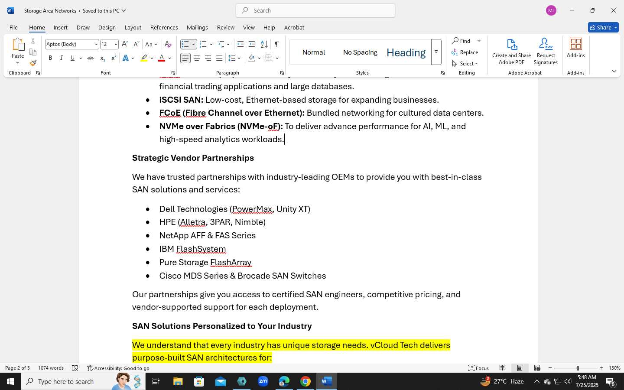624x390 pixels.
Task: Open font name dropdown
Action: pyautogui.click(x=96, y=44)
